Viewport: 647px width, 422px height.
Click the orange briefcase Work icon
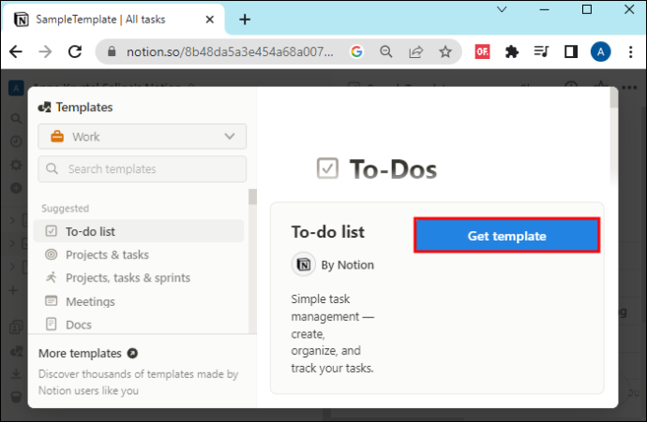[x=57, y=137]
